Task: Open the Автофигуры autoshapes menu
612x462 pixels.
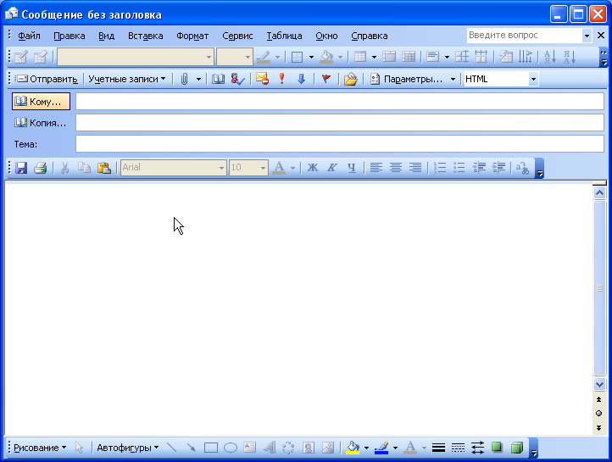Action: (x=127, y=448)
